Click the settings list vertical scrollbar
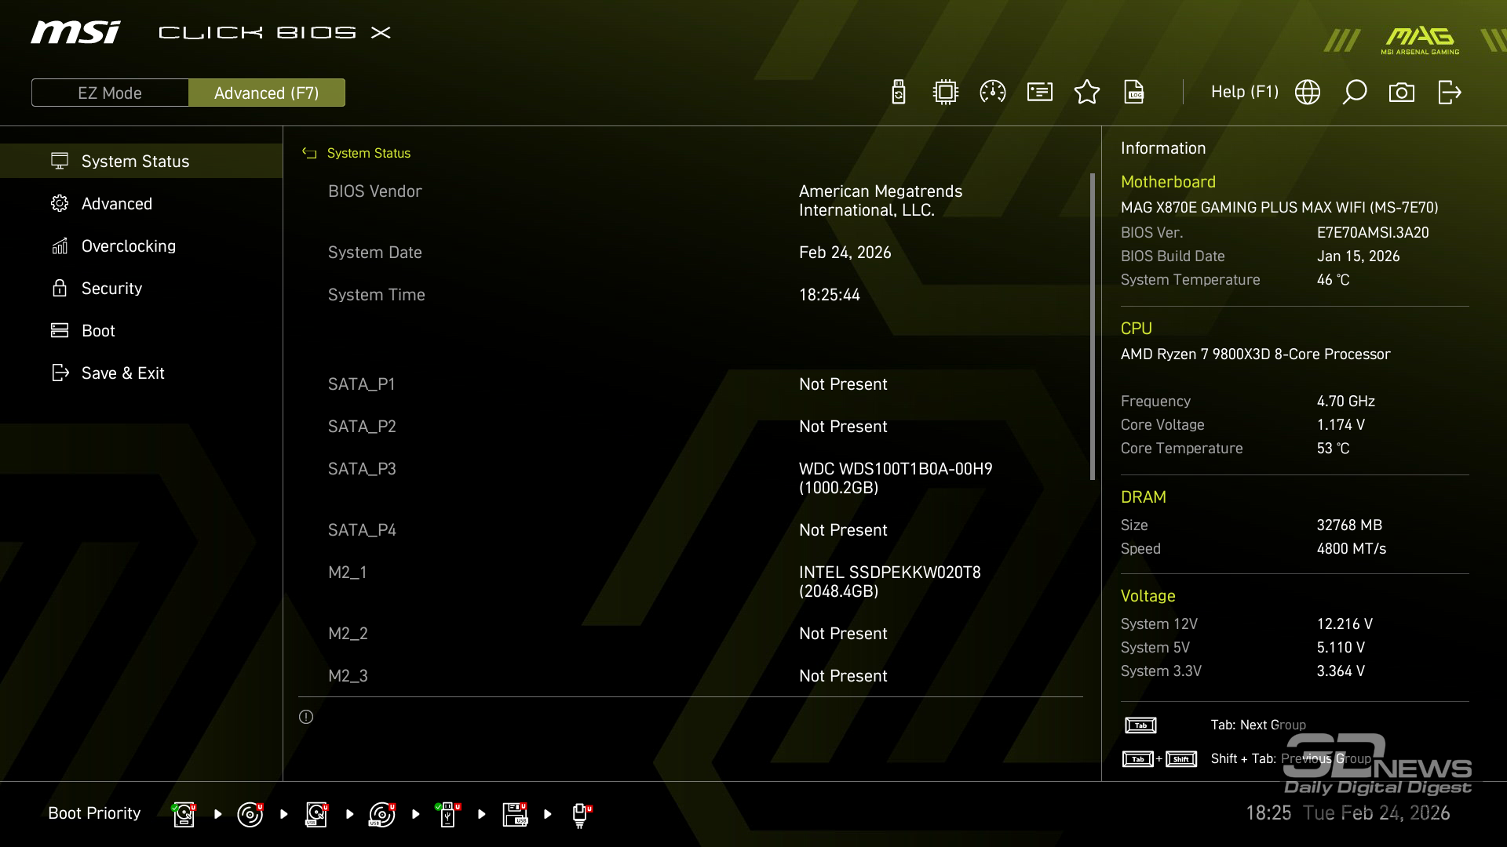1507x847 pixels. [1092, 326]
